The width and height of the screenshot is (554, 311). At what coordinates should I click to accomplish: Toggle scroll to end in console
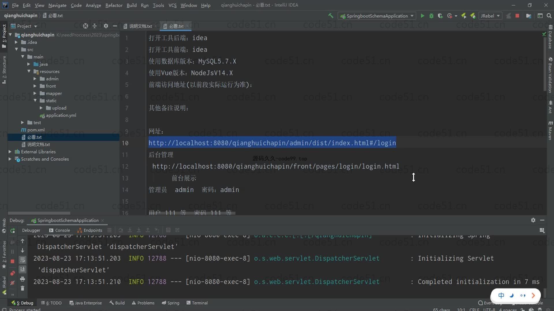[22, 269]
